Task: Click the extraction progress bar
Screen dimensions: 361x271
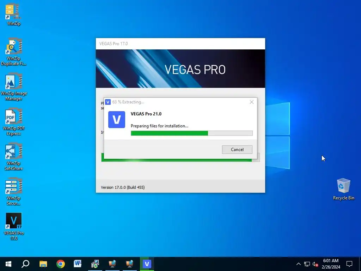Action: 191,133
